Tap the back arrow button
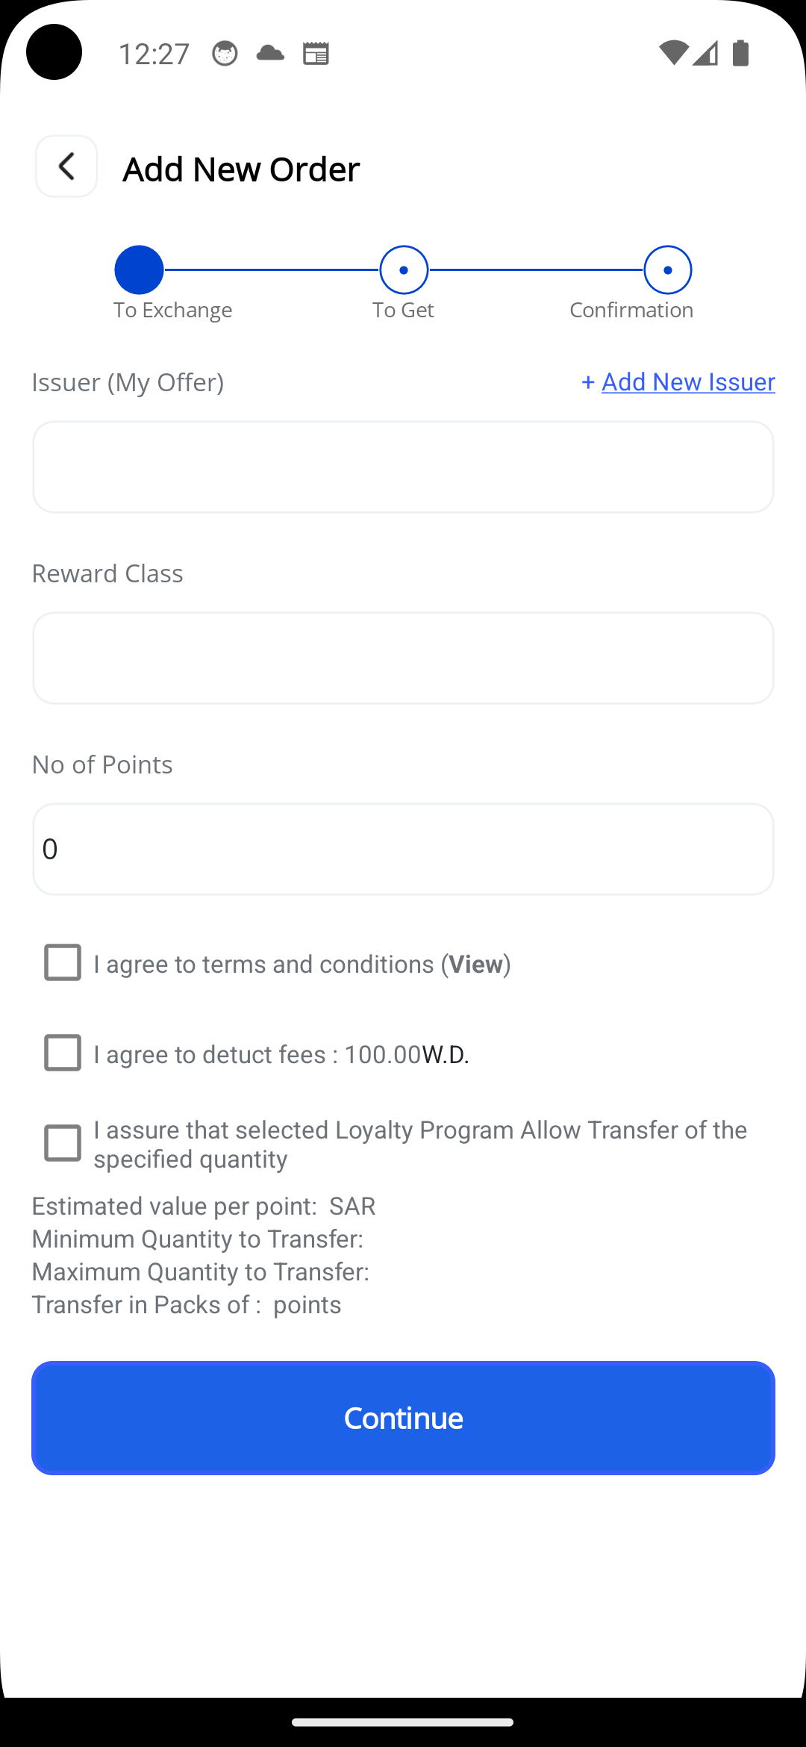Image resolution: width=806 pixels, height=1747 pixels. point(66,166)
